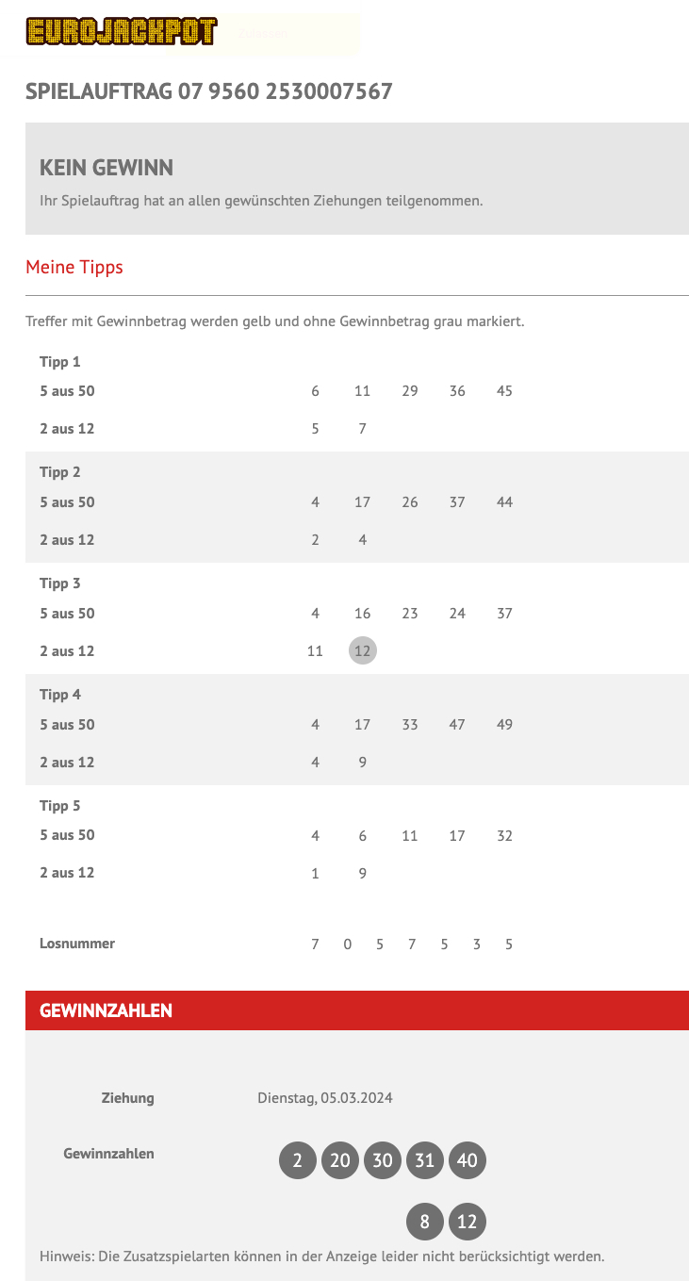Click winning number ball 31
This screenshot has width=689, height=1281.
pyautogui.click(x=425, y=1160)
